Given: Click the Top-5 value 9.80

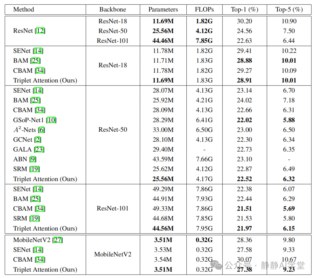Looking at the screenshot, I should tap(289, 240).
